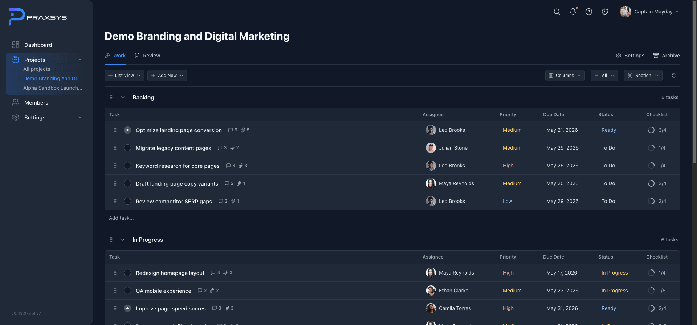Image resolution: width=697 pixels, height=325 pixels.
Task: Open project Settings link at top right
Action: (630, 56)
